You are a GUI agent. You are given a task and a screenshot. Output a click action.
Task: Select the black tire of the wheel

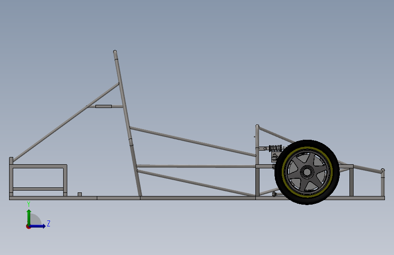[x=307, y=143]
